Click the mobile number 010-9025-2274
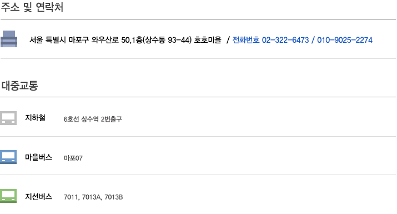The image size is (397, 214). 345,40
